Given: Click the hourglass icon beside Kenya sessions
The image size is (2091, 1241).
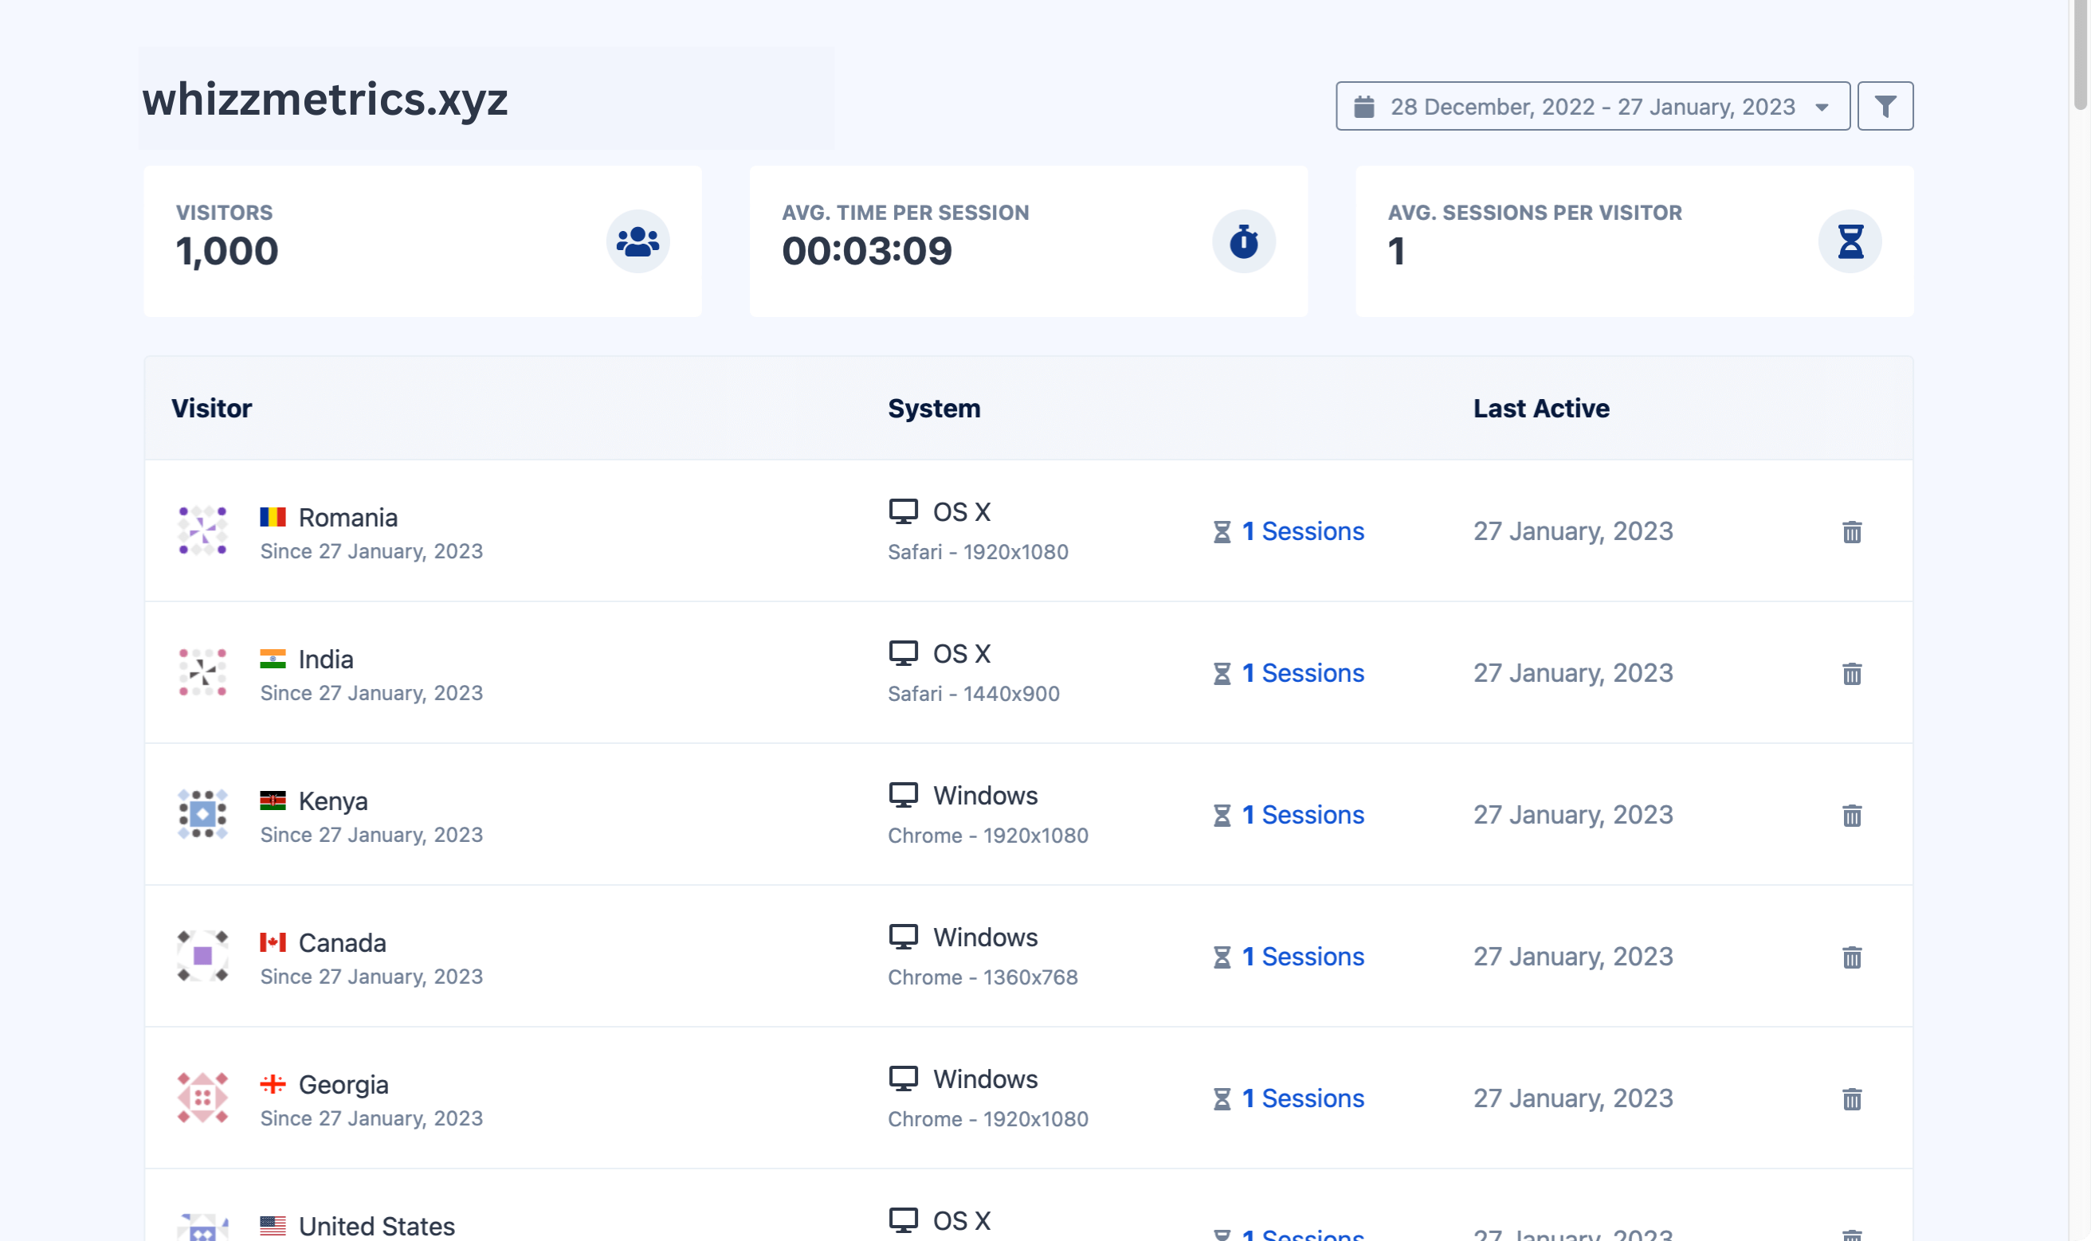Looking at the screenshot, I should [1222, 816].
